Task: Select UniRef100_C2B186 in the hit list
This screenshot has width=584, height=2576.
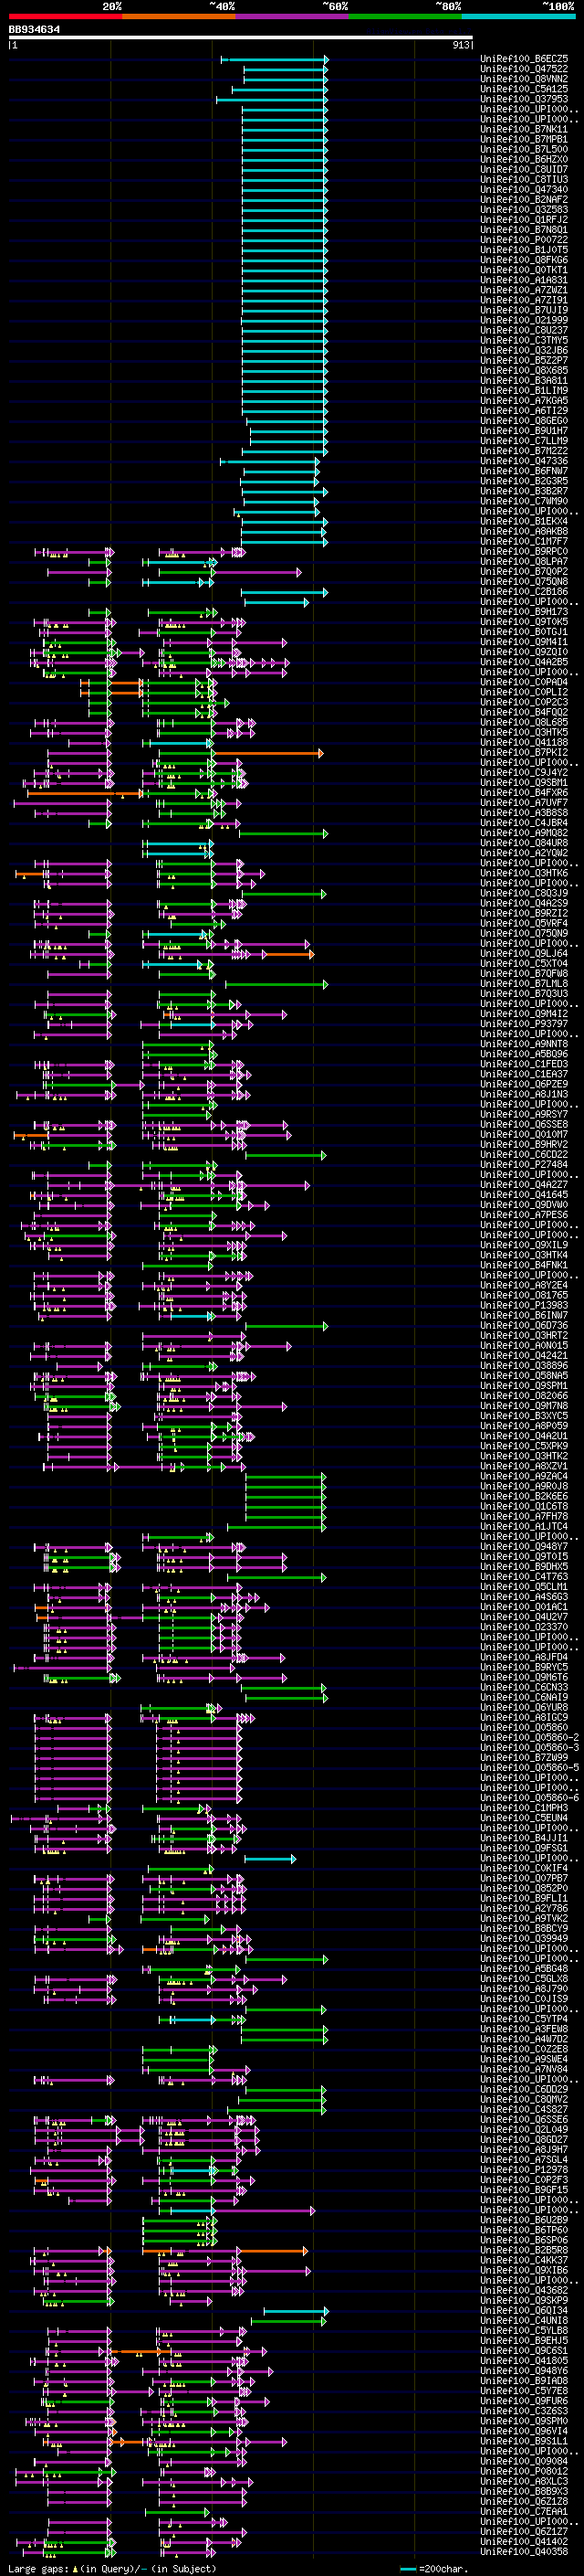Action: coord(524,591)
